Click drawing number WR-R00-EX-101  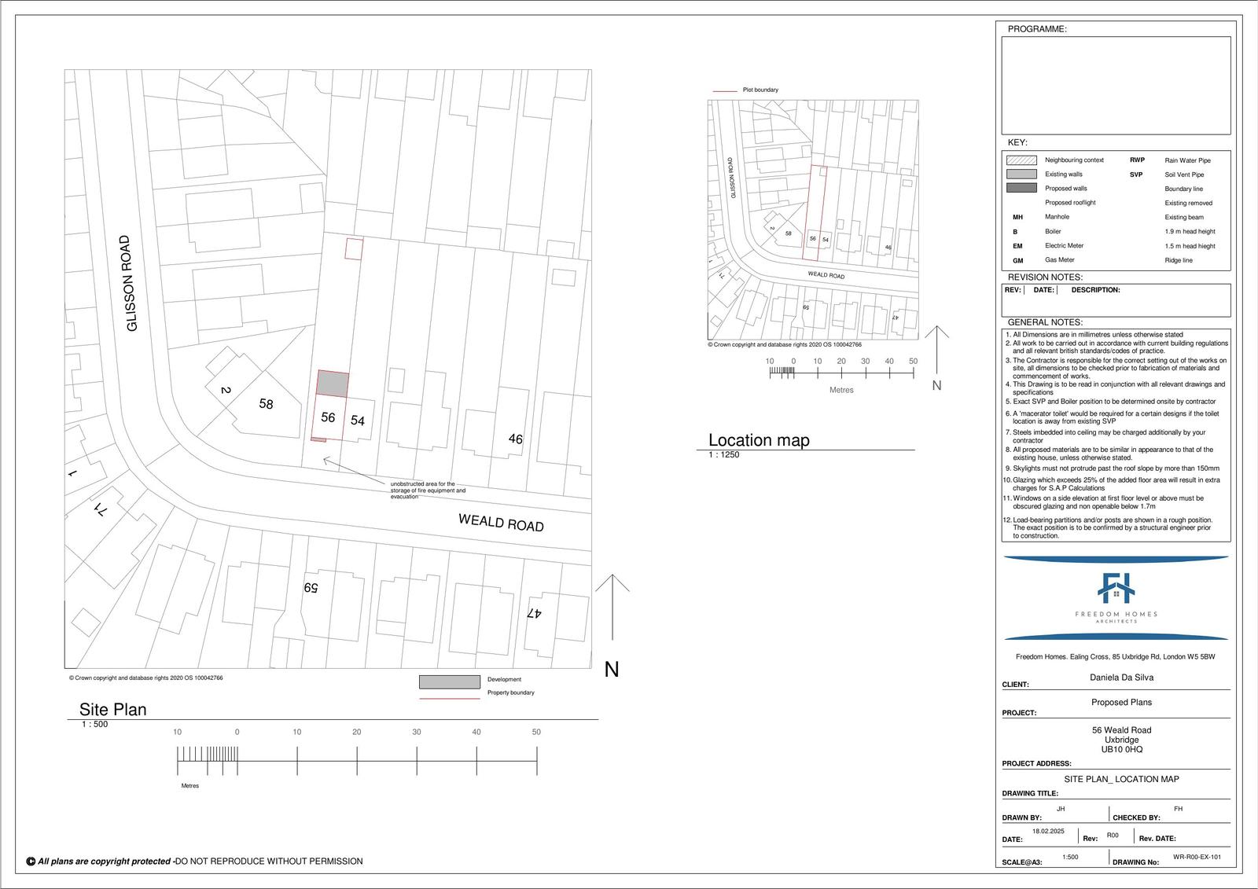[1197, 858]
